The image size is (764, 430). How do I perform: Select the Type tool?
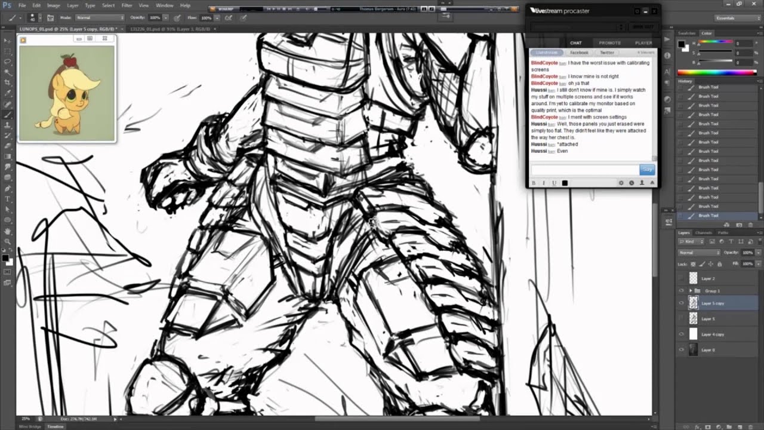7,199
